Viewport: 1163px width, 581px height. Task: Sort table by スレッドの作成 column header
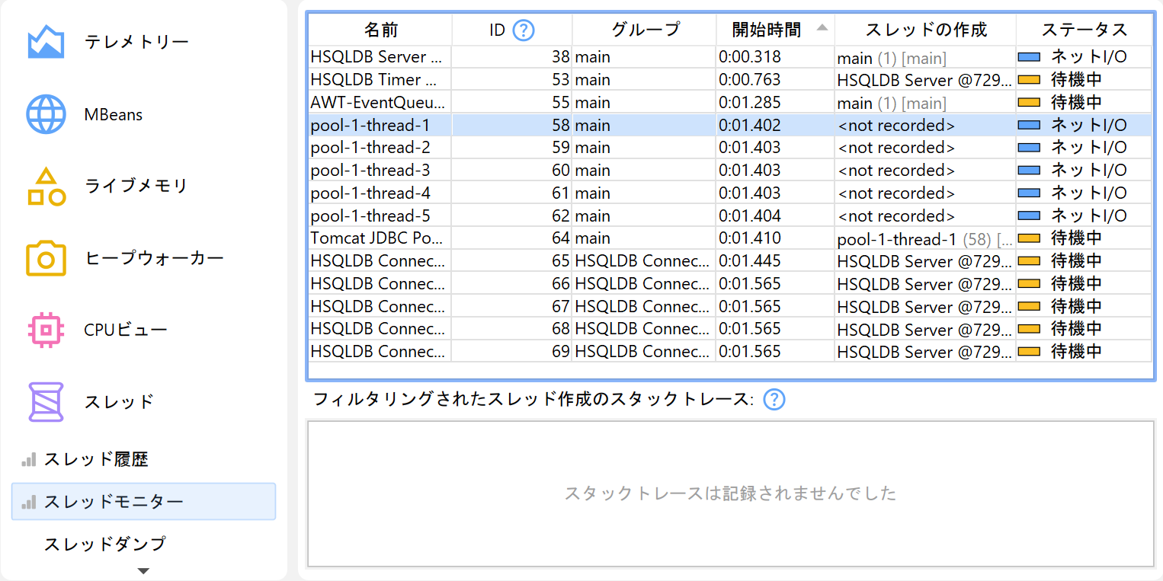[x=926, y=30]
